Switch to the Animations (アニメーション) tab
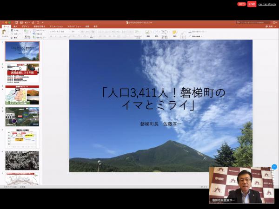 click(x=56, y=26)
